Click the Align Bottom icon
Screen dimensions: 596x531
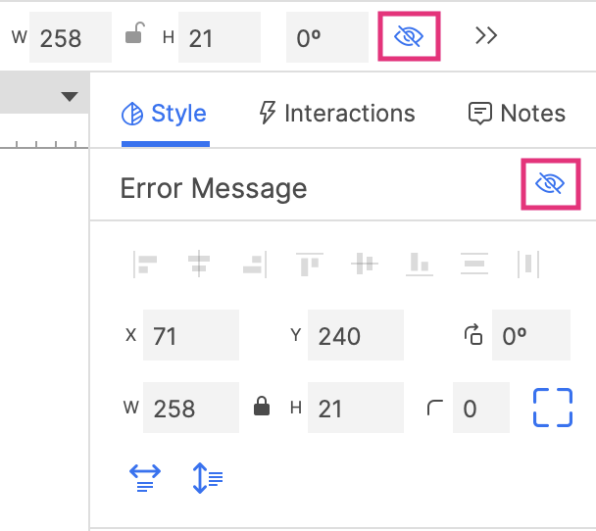(420, 263)
